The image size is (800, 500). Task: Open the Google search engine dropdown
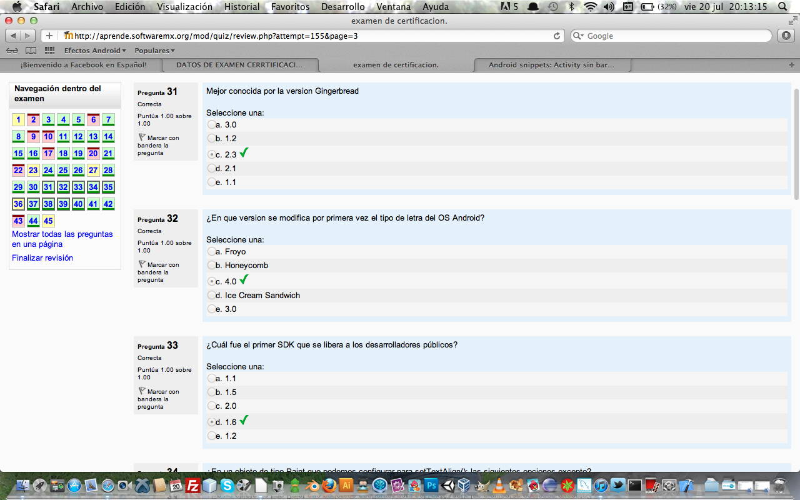pyautogui.click(x=579, y=36)
